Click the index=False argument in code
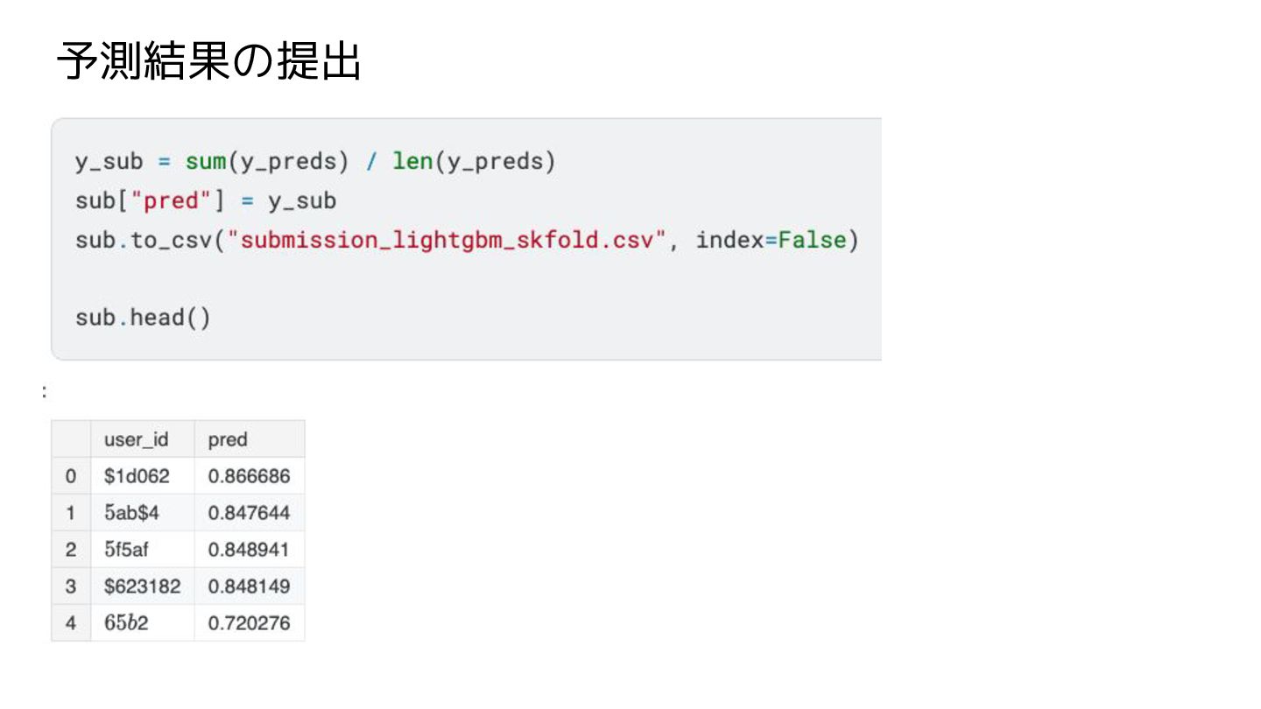 point(771,241)
